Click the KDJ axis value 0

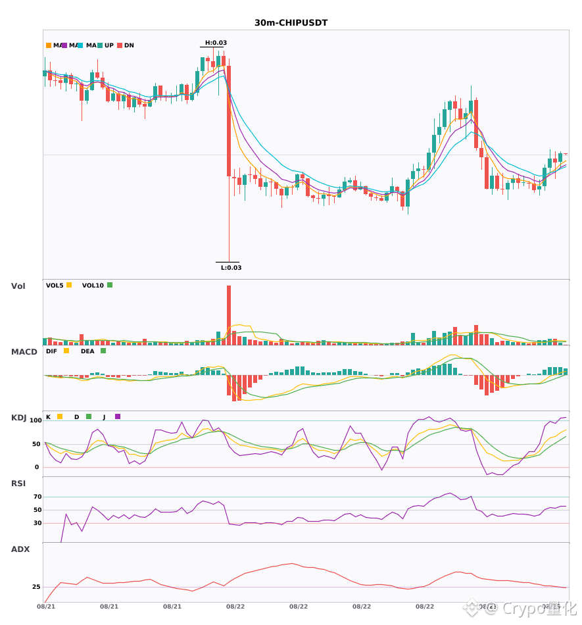(x=37, y=467)
